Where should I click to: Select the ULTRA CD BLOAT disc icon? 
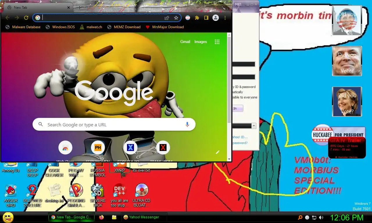tap(141, 196)
